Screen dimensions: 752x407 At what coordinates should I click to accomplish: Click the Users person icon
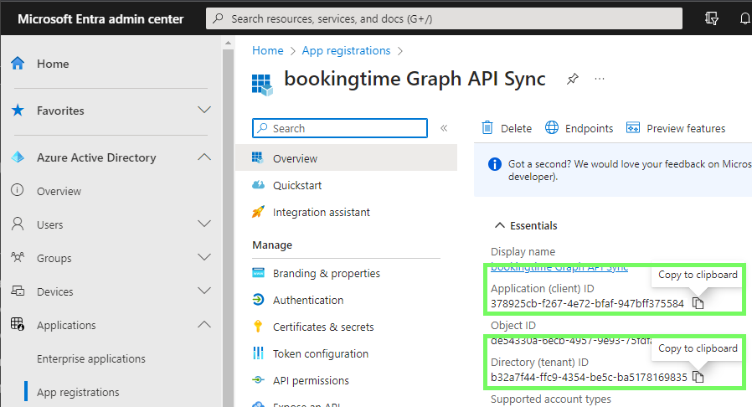[x=18, y=224]
